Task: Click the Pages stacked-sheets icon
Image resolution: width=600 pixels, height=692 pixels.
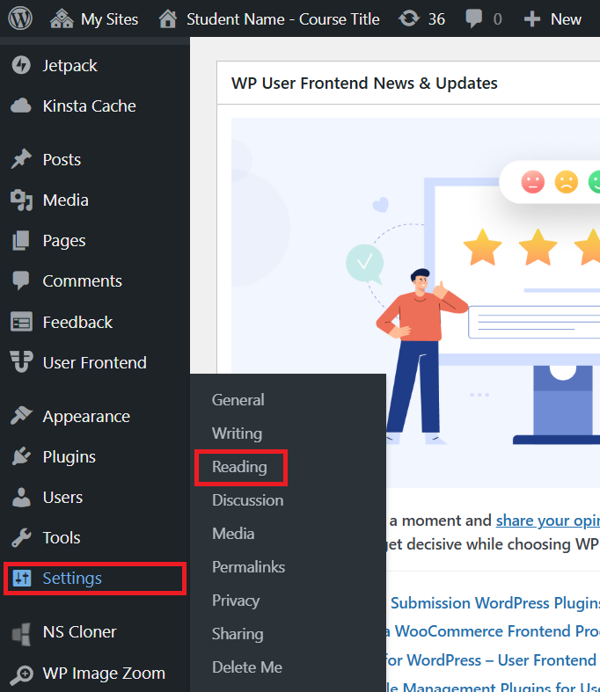Action: [21, 241]
